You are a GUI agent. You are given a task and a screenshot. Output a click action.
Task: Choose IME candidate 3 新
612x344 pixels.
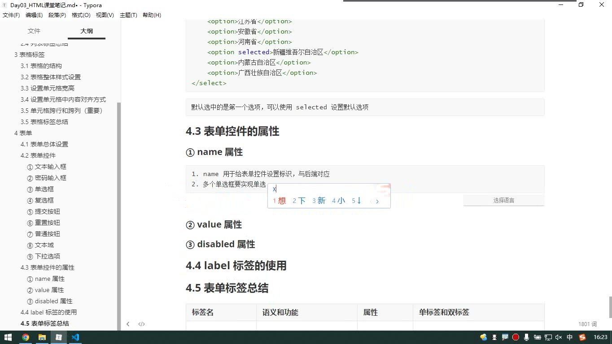(x=319, y=201)
